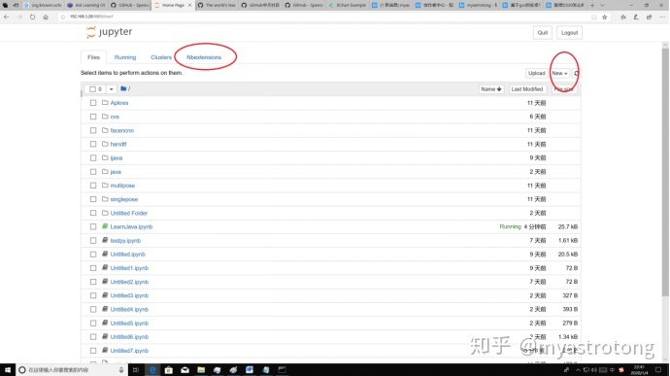Viewport: 670px width, 376px height.
Task: Click the Cortana microphone icon
Action: [121, 370]
